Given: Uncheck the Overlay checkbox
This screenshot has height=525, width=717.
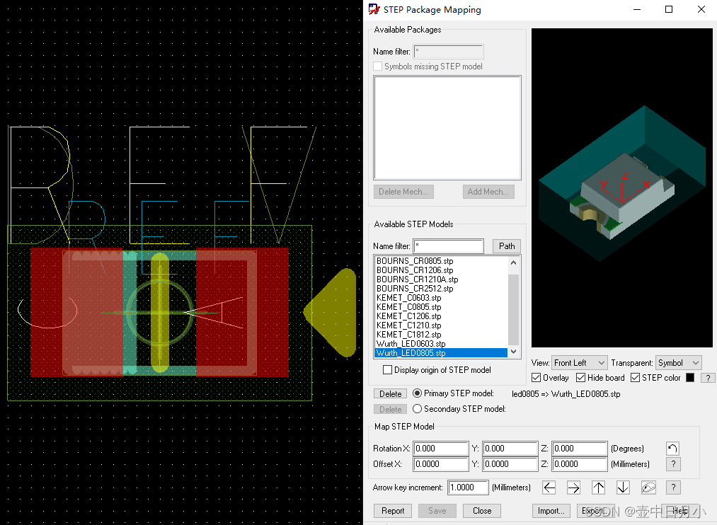Looking at the screenshot, I should (x=537, y=377).
